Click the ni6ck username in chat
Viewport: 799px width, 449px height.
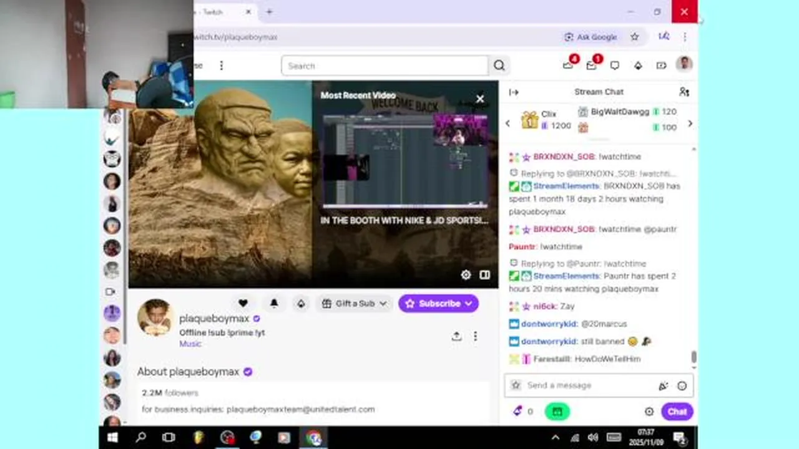pos(544,306)
